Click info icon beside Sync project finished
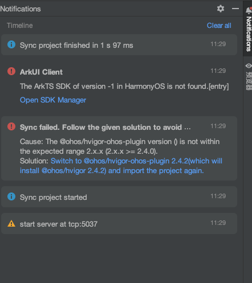Screen dimensions: 252x283 click(11, 44)
